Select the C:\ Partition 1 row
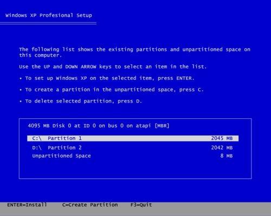This screenshot has height=216, width=271. click(x=133, y=138)
